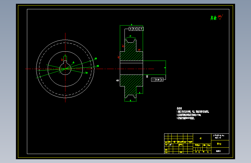Image resolution: width=251 pixels, height=163 pixels.
Task: Select the 技术要求 heading text
Action: click(179, 108)
